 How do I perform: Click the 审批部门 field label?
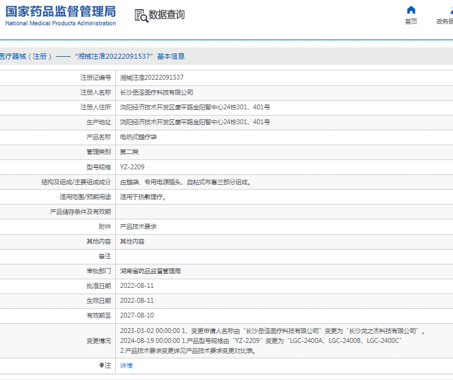pyautogui.click(x=98, y=271)
